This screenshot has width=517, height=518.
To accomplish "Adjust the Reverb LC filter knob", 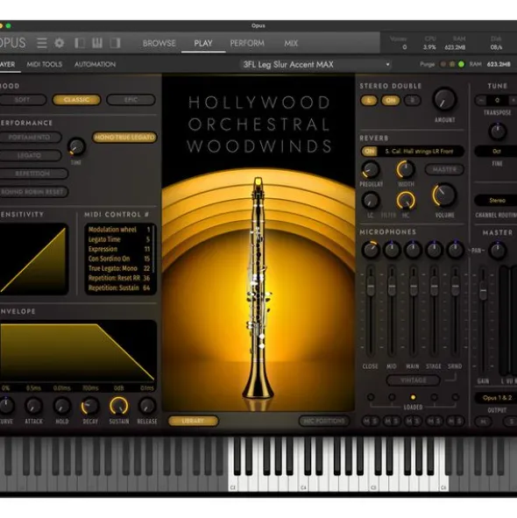I will pyautogui.click(x=371, y=201).
